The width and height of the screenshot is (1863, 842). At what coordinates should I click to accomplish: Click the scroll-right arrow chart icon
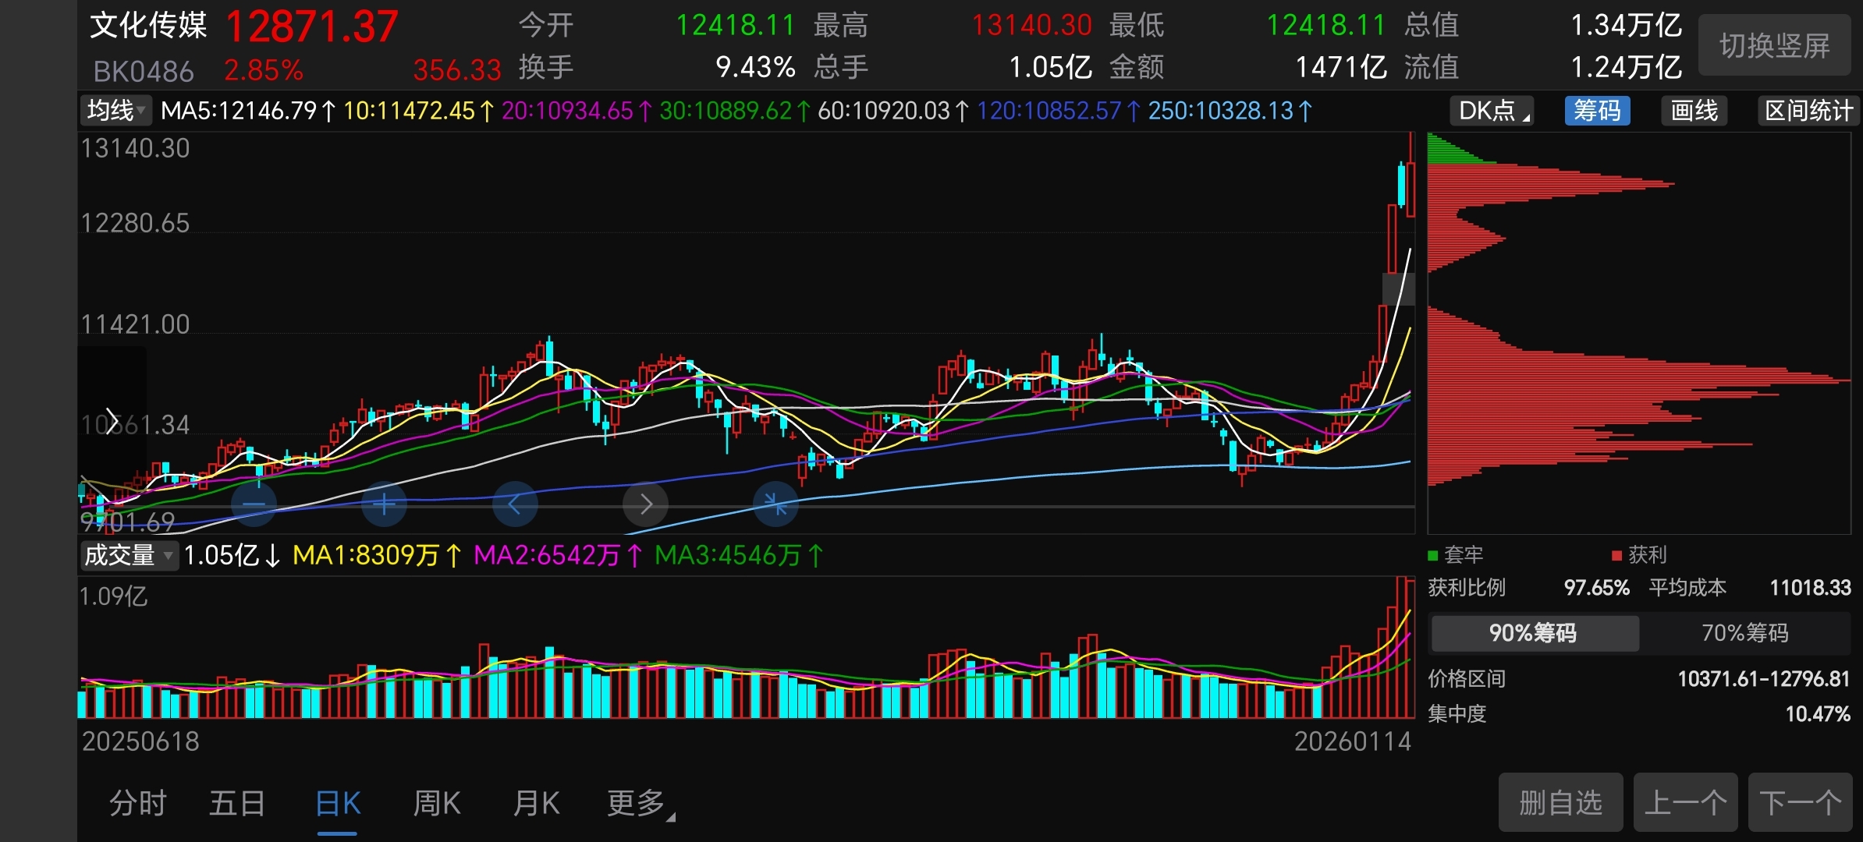point(645,504)
